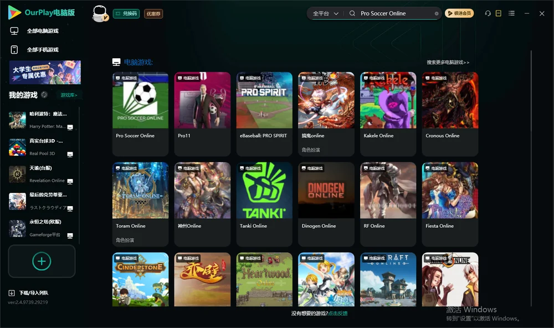The height and width of the screenshot is (328, 554).
Task: Click the main content vertical scrollbar
Action: [x=531, y=178]
